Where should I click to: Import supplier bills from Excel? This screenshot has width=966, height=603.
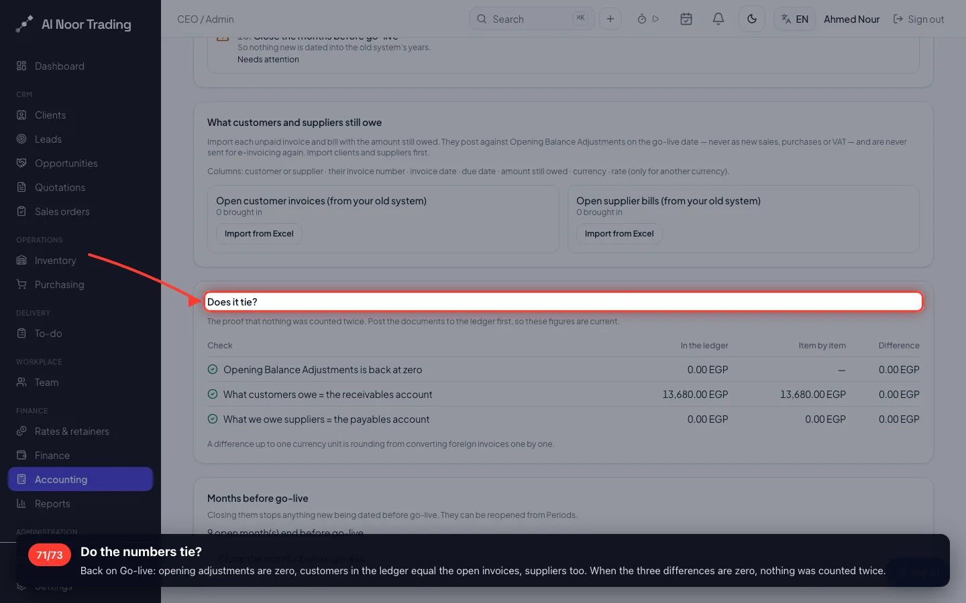tap(619, 234)
